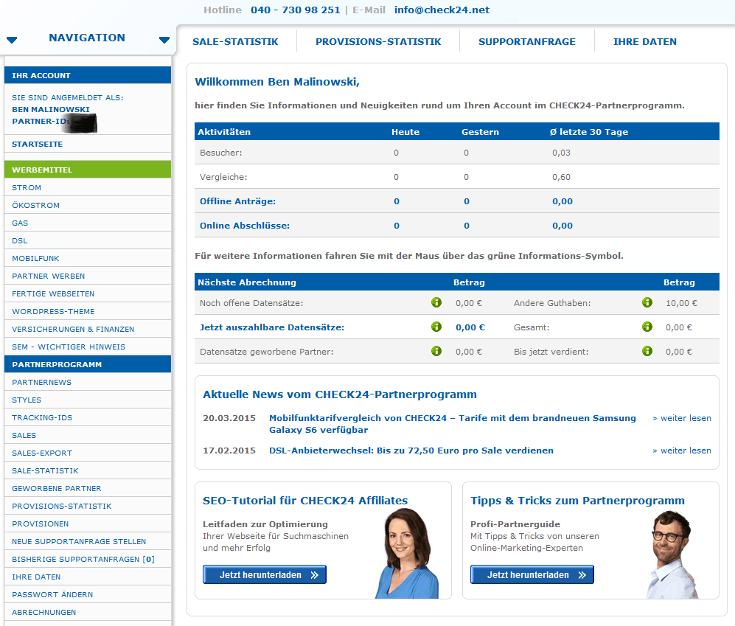The height and width of the screenshot is (626, 735).
Task: Click the Tipps & Tricks man photo
Action: tap(672, 554)
